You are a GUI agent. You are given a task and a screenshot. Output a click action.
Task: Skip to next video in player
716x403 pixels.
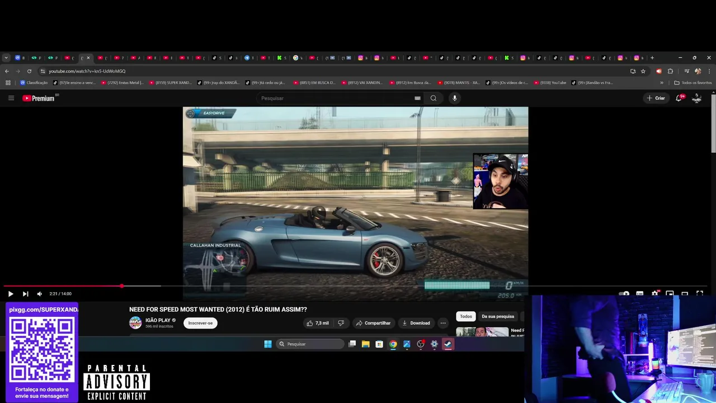coord(25,293)
